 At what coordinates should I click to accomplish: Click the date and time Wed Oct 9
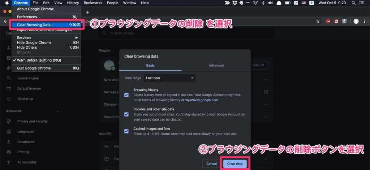pyautogui.click(x=332, y=3)
